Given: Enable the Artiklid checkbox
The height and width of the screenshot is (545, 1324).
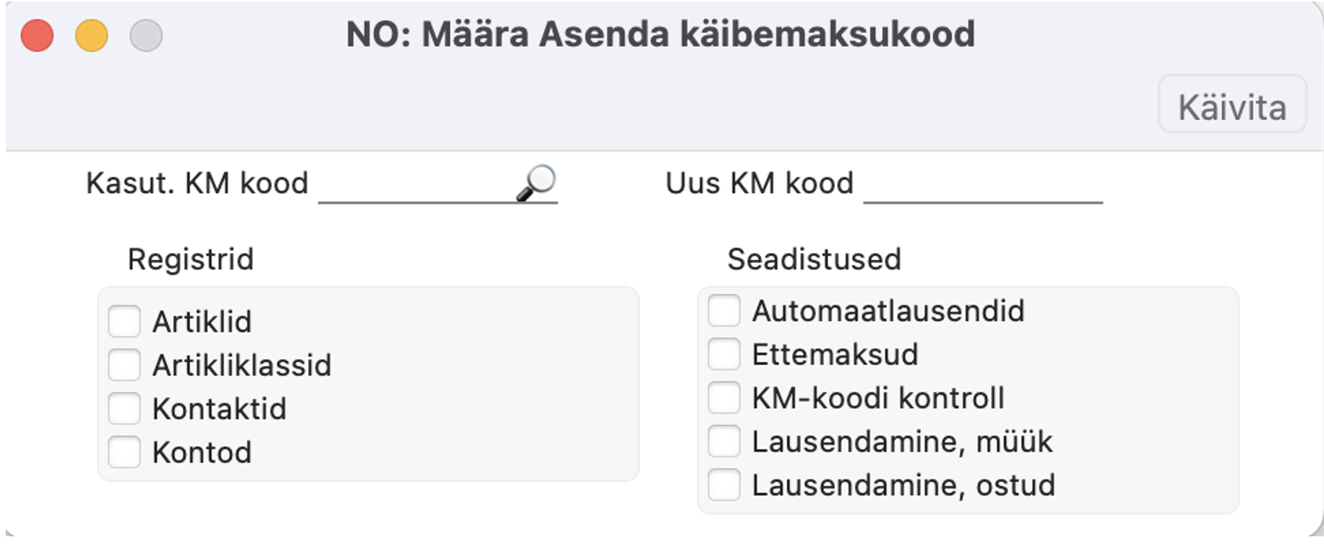Looking at the screenshot, I should [124, 322].
